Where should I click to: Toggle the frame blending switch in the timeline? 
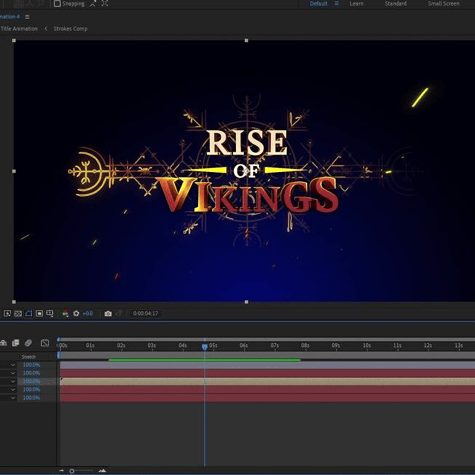click(x=16, y=343)
